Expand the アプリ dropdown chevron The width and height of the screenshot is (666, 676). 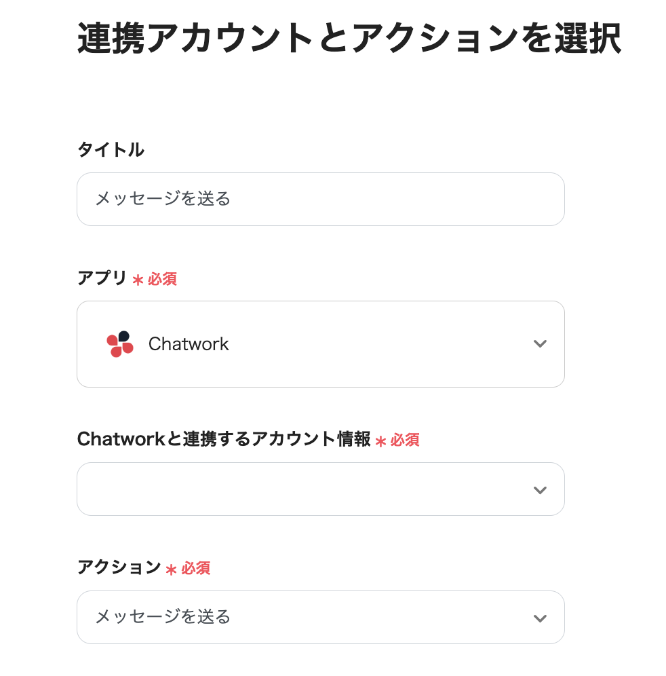[540, 344]
